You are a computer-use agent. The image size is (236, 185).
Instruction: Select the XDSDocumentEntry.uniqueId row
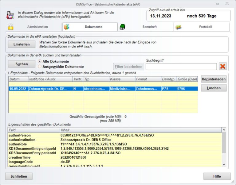point(115,148)
